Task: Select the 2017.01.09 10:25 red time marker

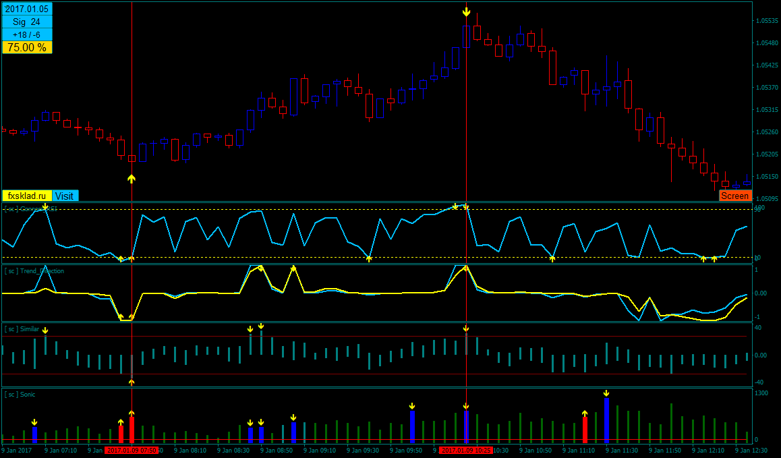Action: pos(466,450)
